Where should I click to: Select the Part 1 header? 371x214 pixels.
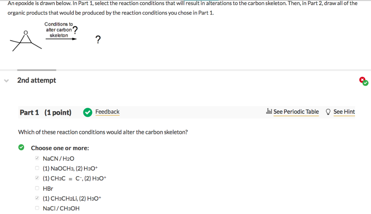coord(29,112)
